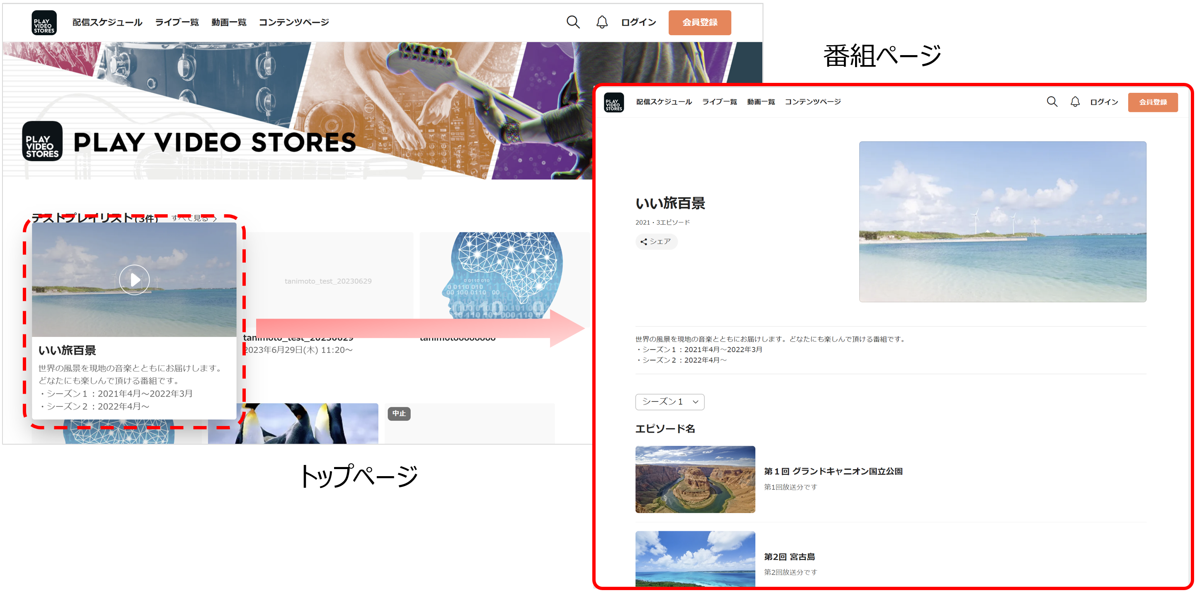Click search icon in program page header

coord(1052,102)
